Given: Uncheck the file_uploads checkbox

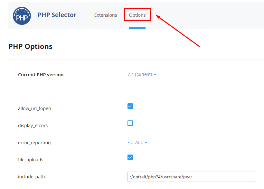Looking at the screenshot, I should tap(130, 157).
